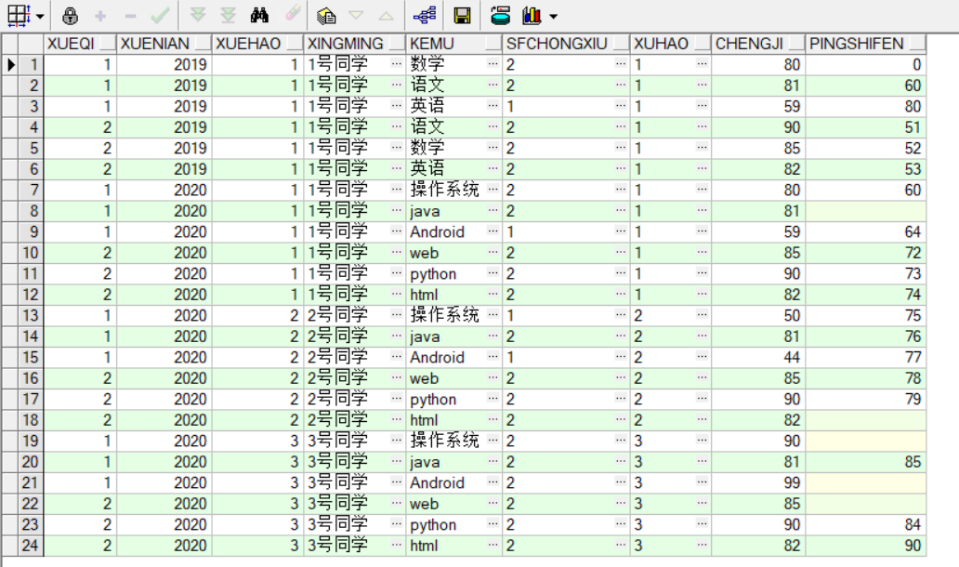Click the PINGSHIFEN value 79 in row 17
959x567 pixels.
(x=866, y=399)
